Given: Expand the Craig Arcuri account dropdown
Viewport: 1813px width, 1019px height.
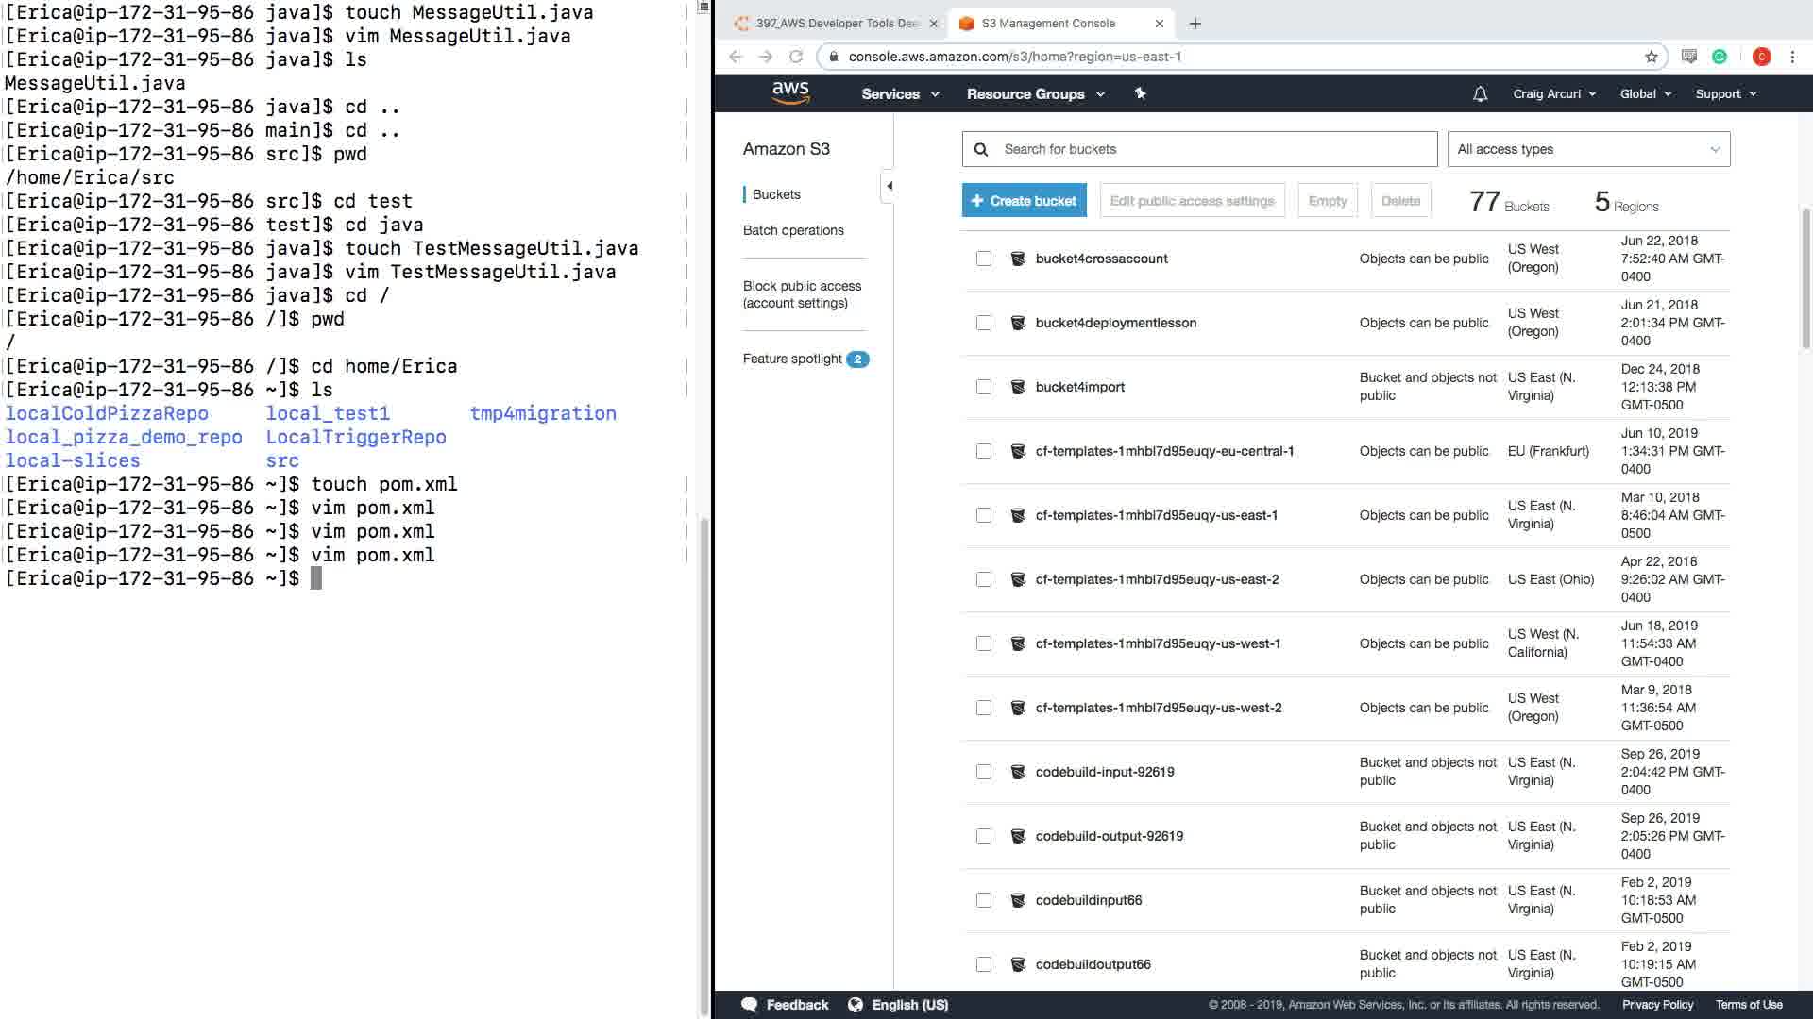Looking at the screenshot, I should (1553, 93).
